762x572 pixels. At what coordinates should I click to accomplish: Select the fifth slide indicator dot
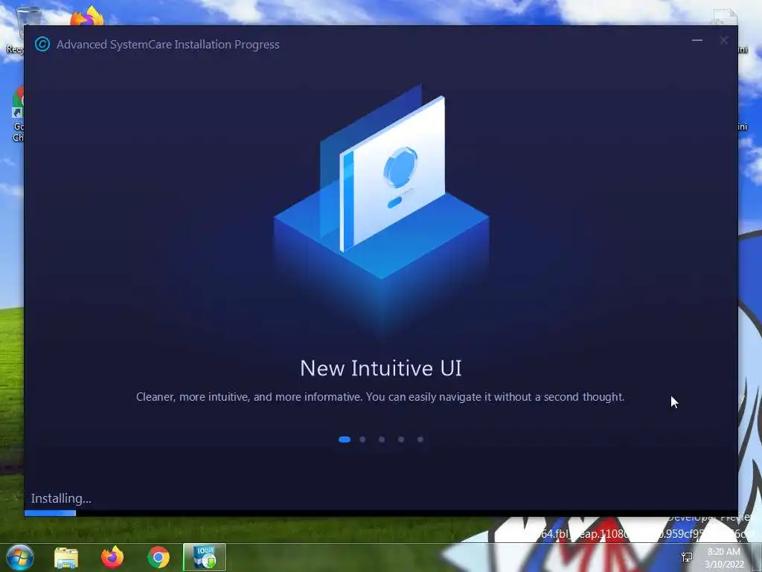pos(420,439)
